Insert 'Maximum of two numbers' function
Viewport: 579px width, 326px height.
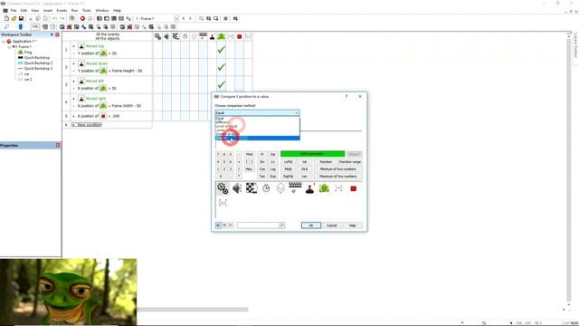coord(337,177)
